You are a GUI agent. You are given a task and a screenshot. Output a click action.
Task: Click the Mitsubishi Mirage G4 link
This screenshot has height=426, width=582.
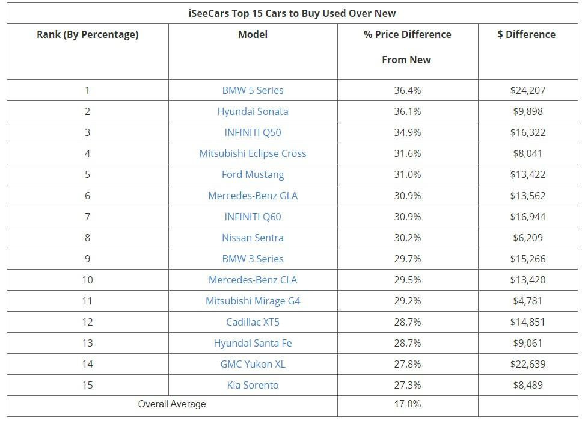point(253,301)
